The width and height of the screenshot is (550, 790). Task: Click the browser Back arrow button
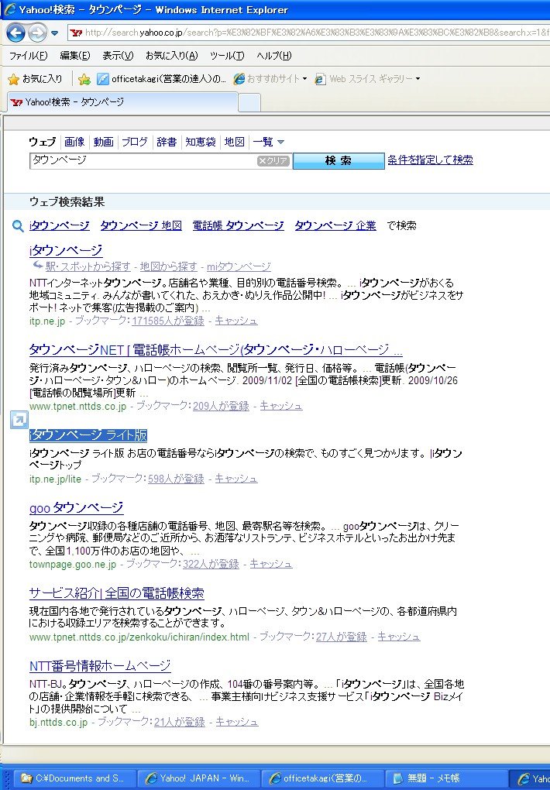[16, 33]
